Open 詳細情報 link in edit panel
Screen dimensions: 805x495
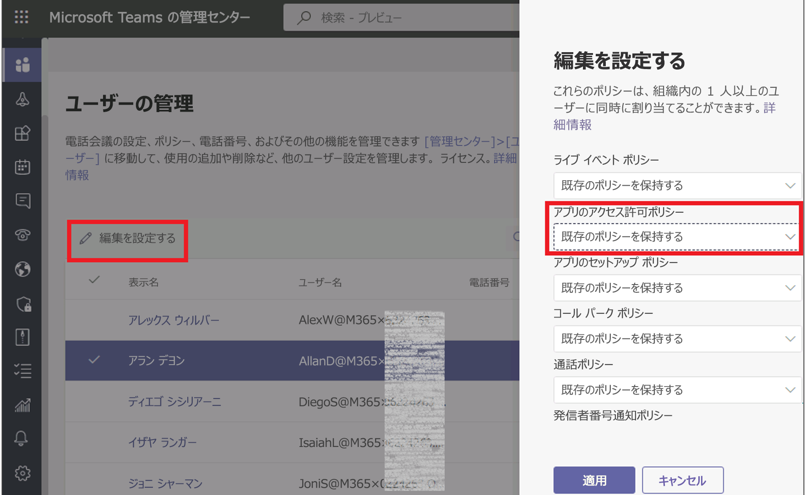pyautogui.click(x=572, y=124)
